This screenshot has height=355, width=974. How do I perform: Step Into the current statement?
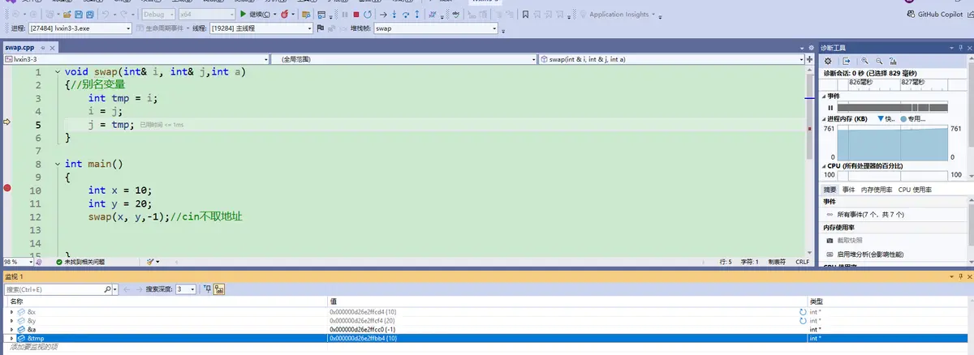point(394,15)
